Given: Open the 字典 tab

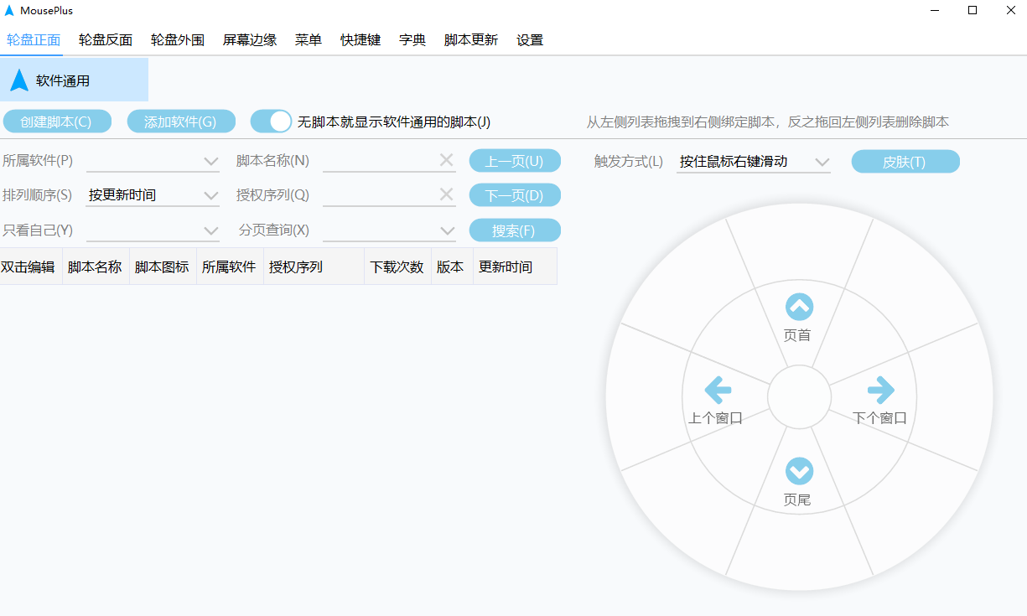Looking at the screenshot, I should (x=412, y=39).
